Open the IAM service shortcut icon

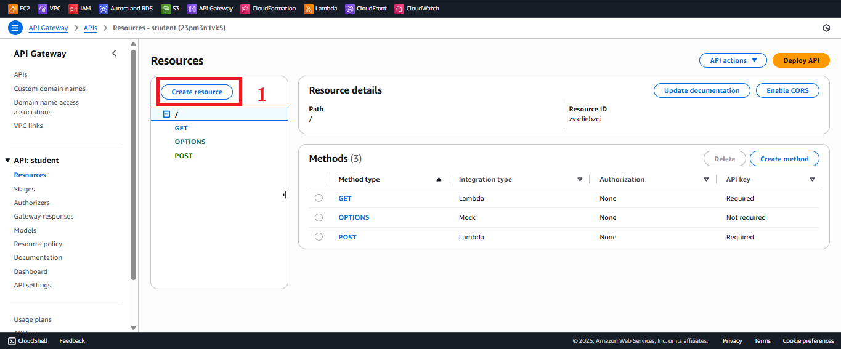(73, 9)
